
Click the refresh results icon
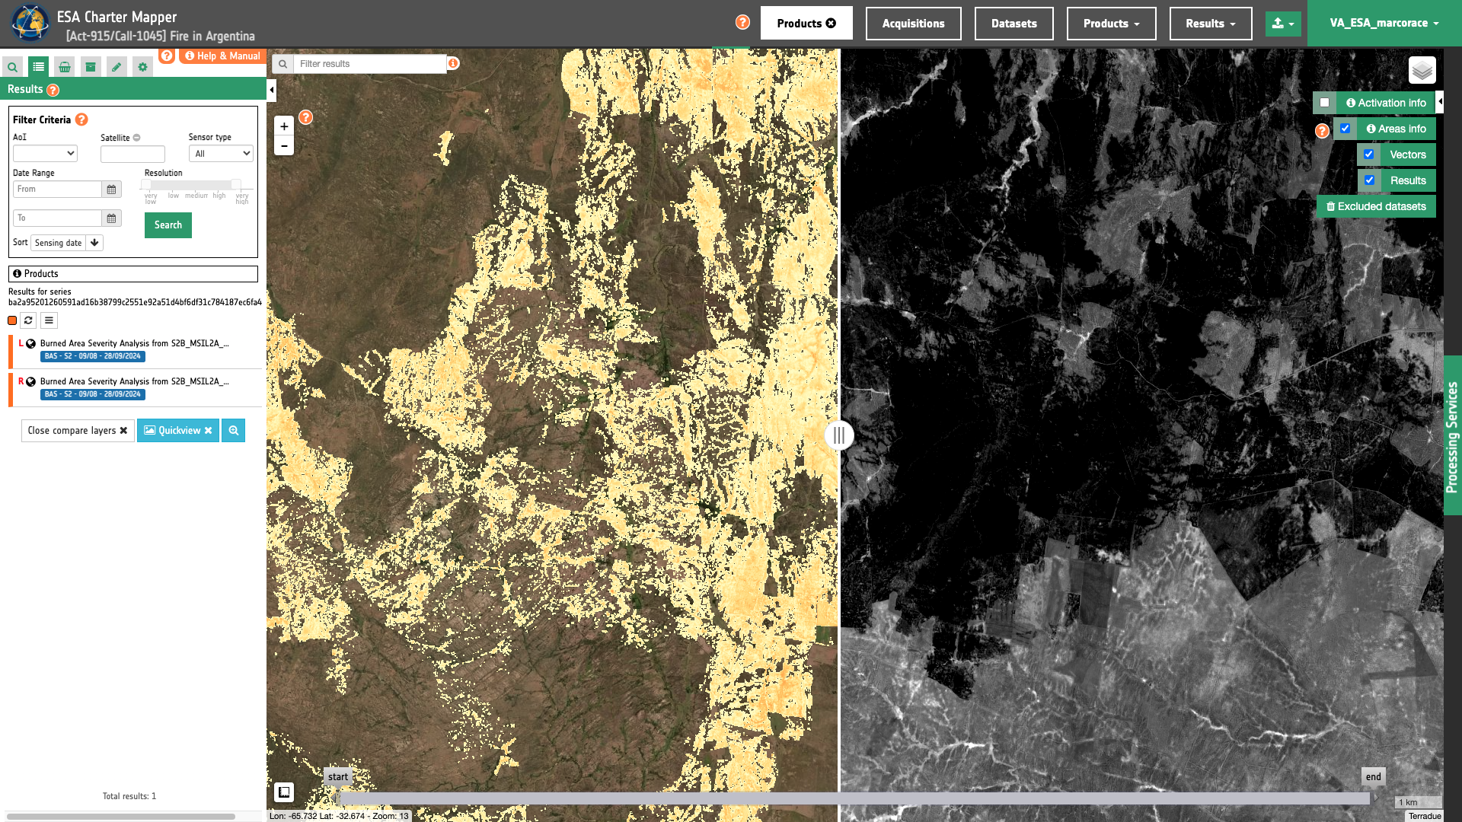[x=28, y=320]
